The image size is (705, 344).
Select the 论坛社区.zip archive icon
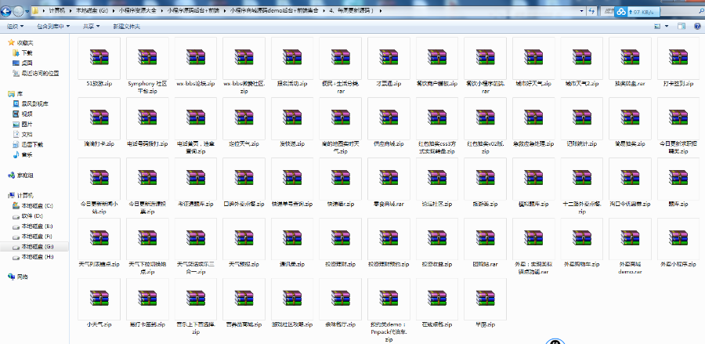click(x=437, y=178)
